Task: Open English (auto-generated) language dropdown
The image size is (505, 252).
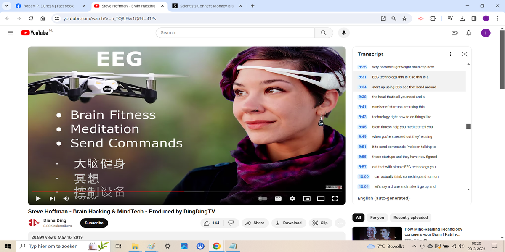Action: tap(383, 198)
